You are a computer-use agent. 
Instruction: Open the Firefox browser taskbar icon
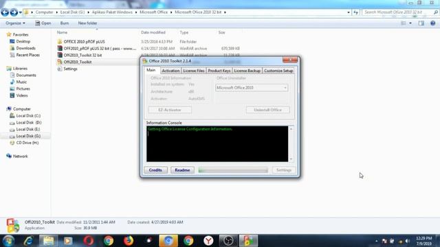[129, 241]
